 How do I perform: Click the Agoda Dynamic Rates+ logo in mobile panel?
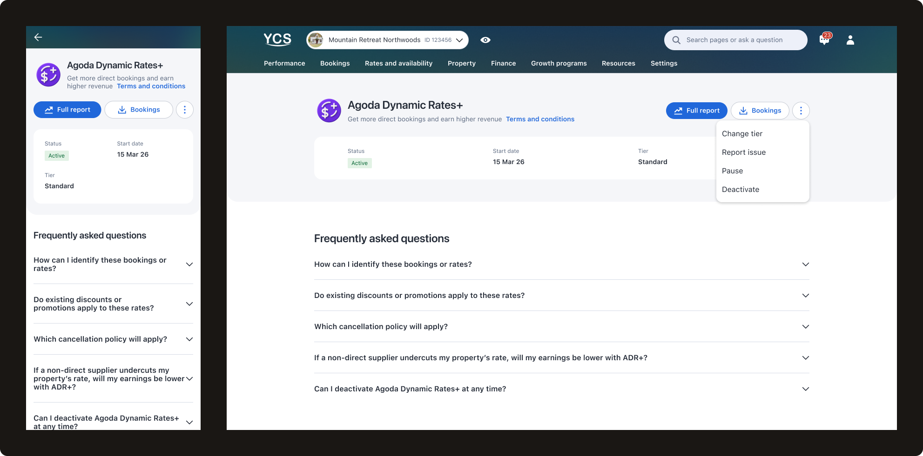tap(48, 75)
